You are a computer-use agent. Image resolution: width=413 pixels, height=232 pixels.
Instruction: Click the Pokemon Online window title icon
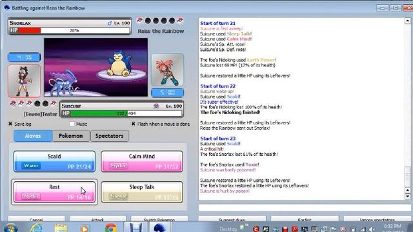coord(7,8)
